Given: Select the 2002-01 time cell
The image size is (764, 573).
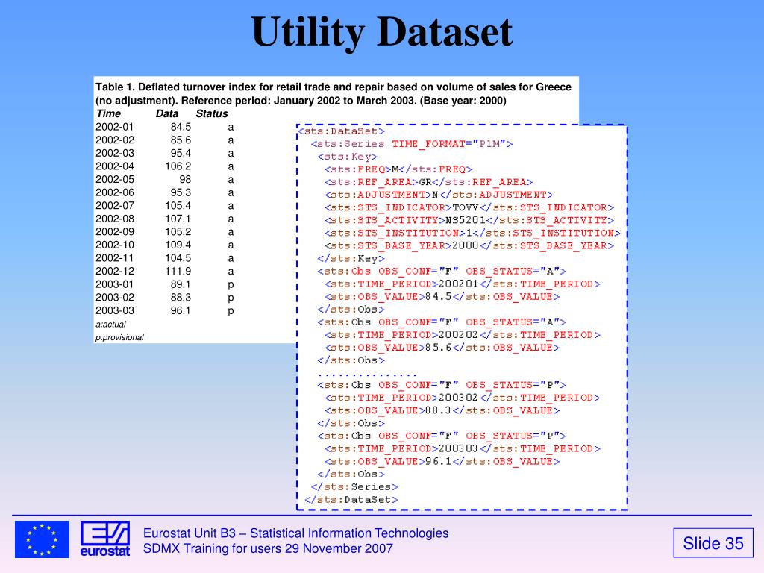Looking at the screenshot, I should point(114,127).
